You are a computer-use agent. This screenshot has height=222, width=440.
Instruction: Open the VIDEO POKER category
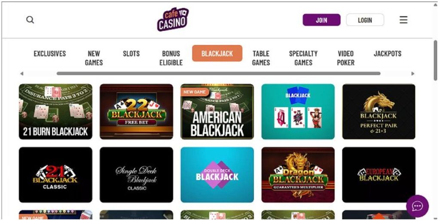pos(345,58)
